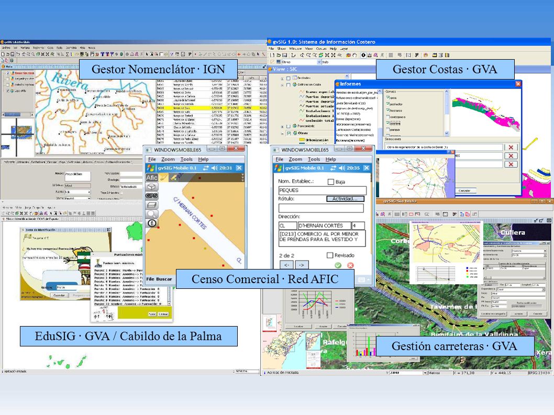
Task: Confirm with the green check icon in the form
Action: tap(338, 265)
